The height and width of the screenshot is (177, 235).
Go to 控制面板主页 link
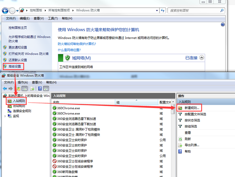(x=18, y=28)
